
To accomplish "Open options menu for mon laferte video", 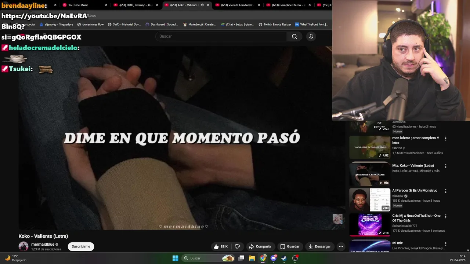I will [x=446, y=139].
